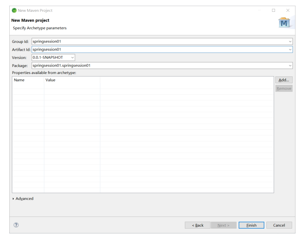The width and height of the screenshot is (308, 242).
Task: Cancel the New Maven Project wizard
Action: click(x=279, y=225)
